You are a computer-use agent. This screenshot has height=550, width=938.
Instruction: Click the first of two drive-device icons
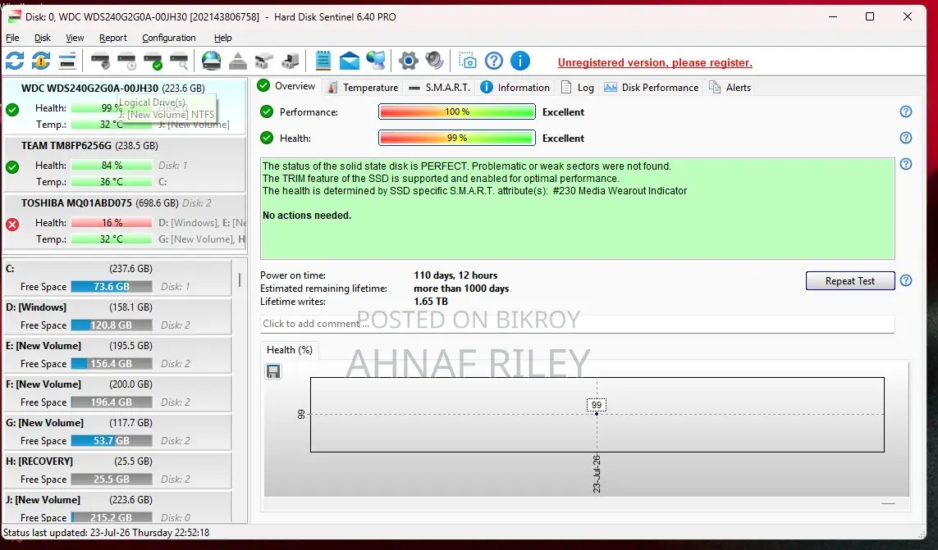point(263,61)
